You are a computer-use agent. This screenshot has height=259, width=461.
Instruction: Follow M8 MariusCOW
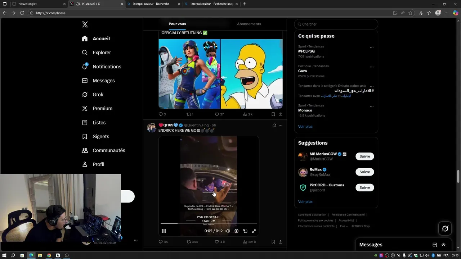coord(365,156)
